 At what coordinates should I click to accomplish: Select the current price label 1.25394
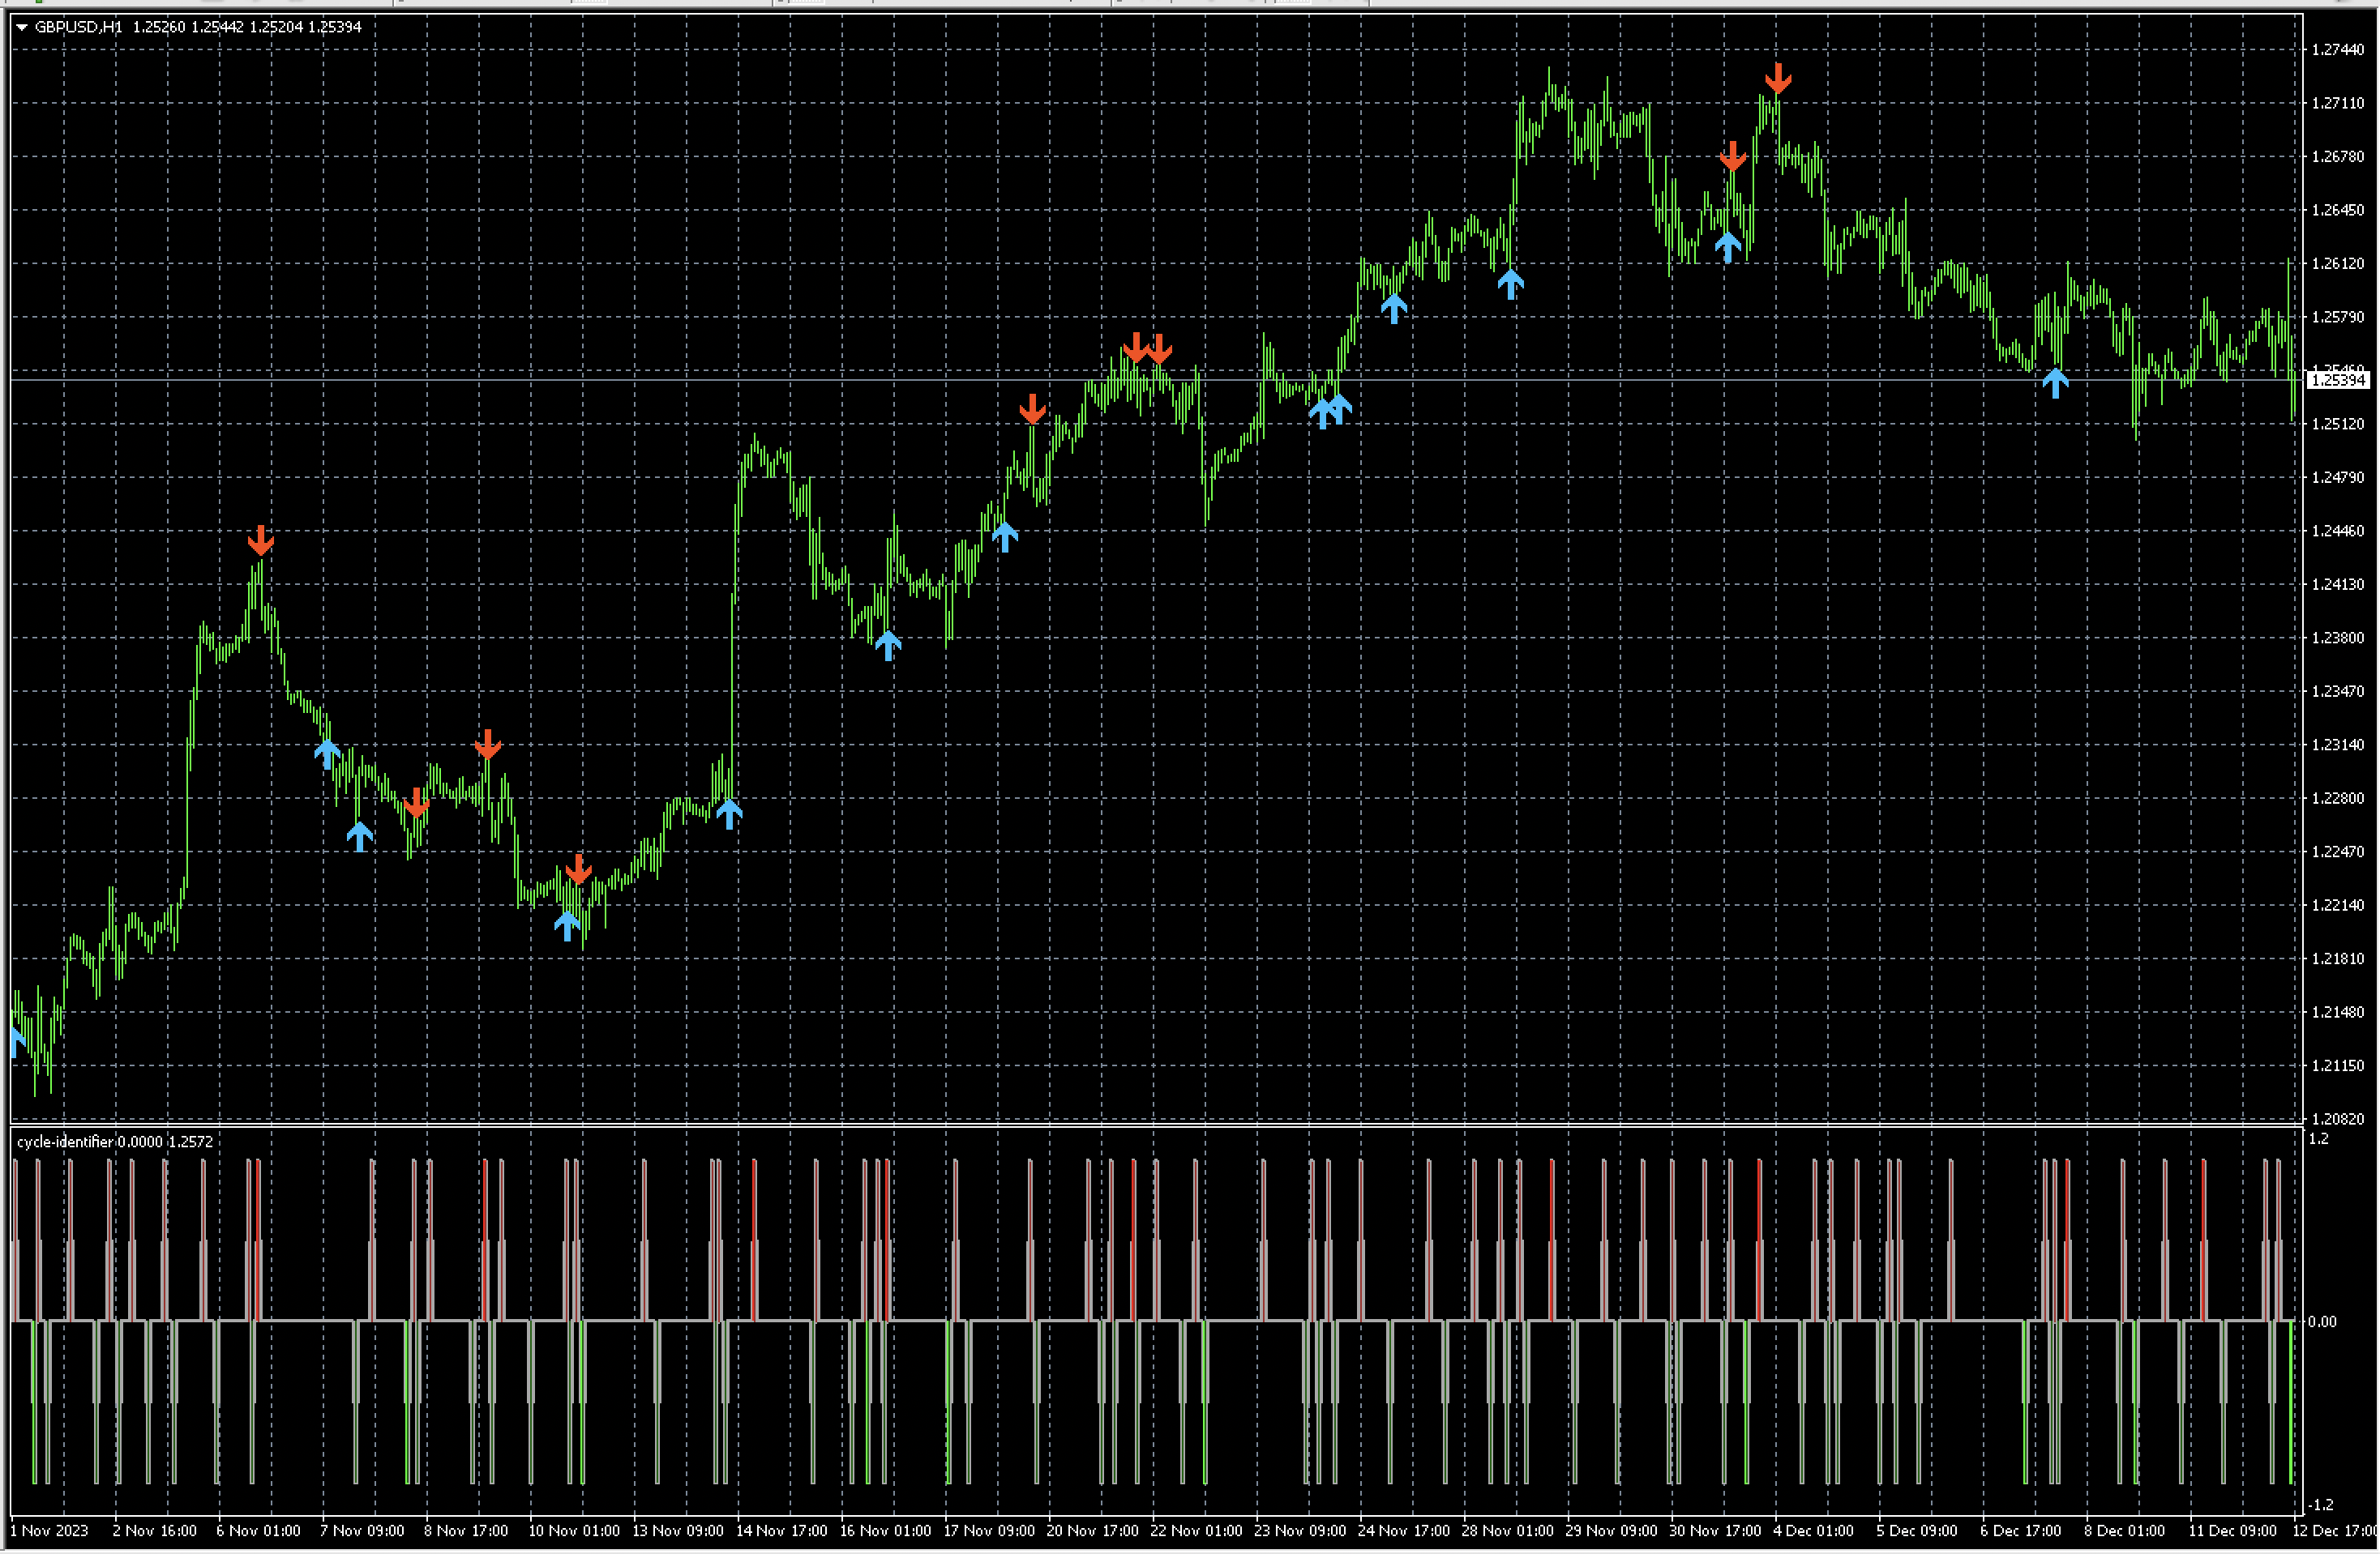(2338, 380)
